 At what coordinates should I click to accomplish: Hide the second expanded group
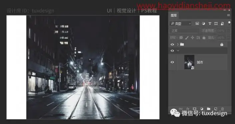tap(172, 51)
